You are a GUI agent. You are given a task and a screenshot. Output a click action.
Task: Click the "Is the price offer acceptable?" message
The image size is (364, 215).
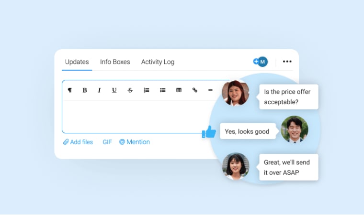(x=288, y=97)
